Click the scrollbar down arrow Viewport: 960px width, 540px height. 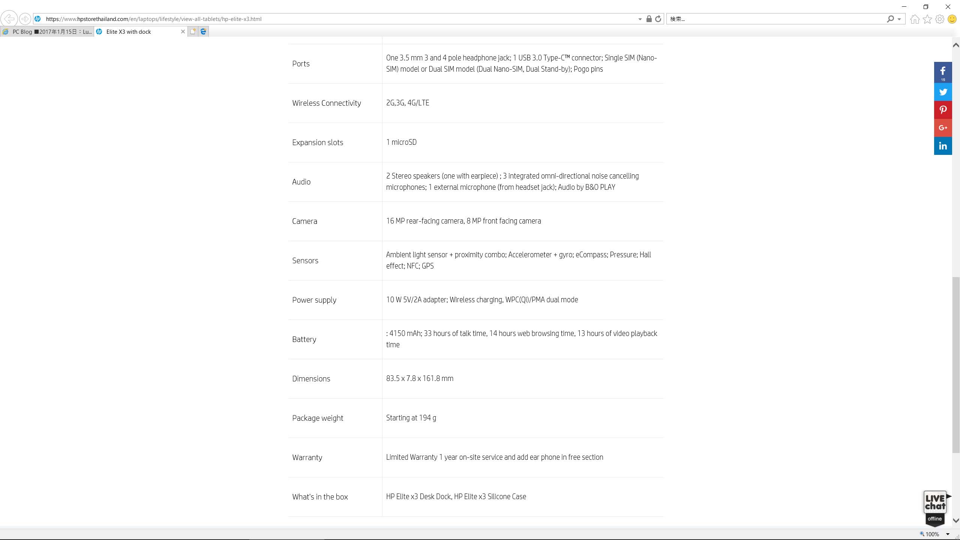pos(956,520)
